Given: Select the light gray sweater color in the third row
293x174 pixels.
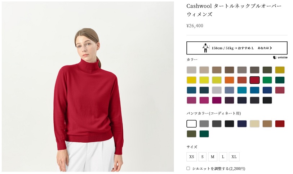Looking at the screenshot, I should [x=217, y=90].
